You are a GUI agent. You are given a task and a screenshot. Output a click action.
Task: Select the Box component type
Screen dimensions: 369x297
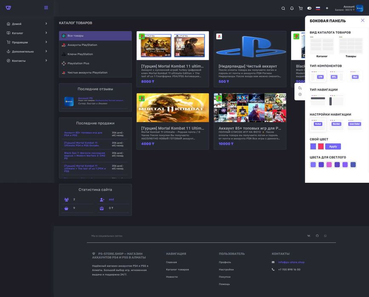(355, 76)
